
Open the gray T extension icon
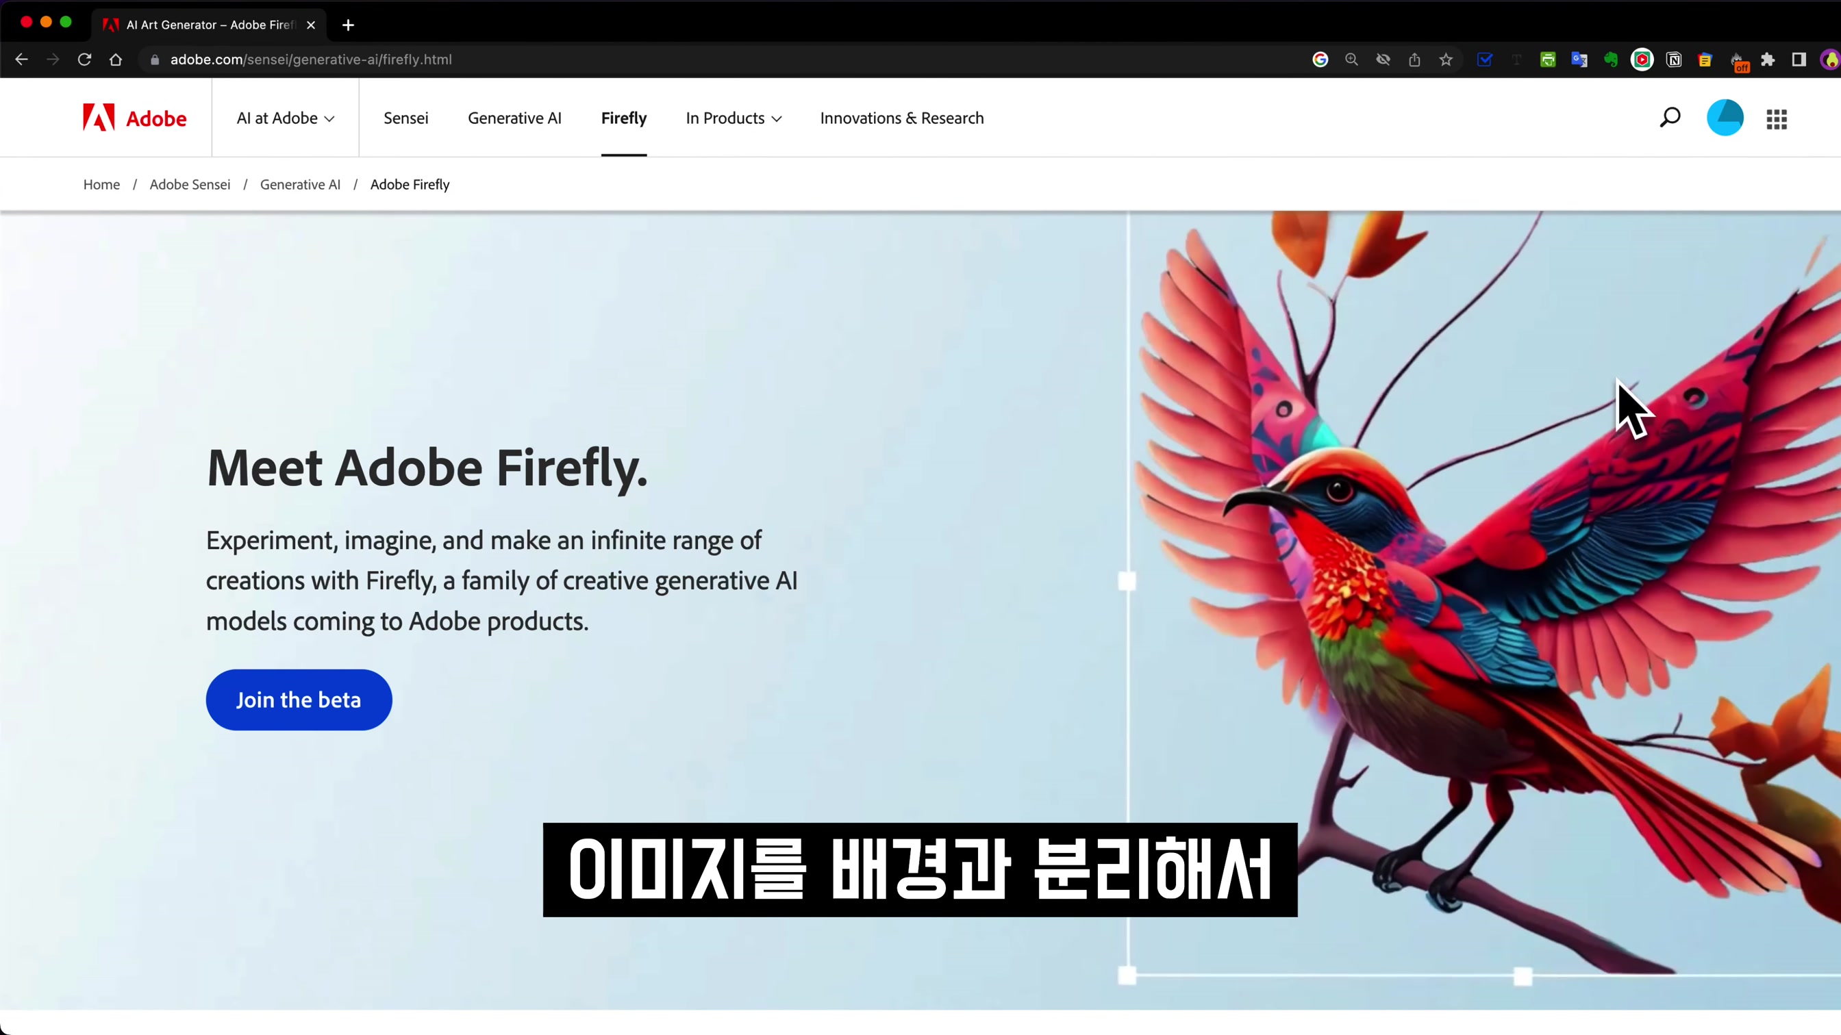[x=1516, y=60]
